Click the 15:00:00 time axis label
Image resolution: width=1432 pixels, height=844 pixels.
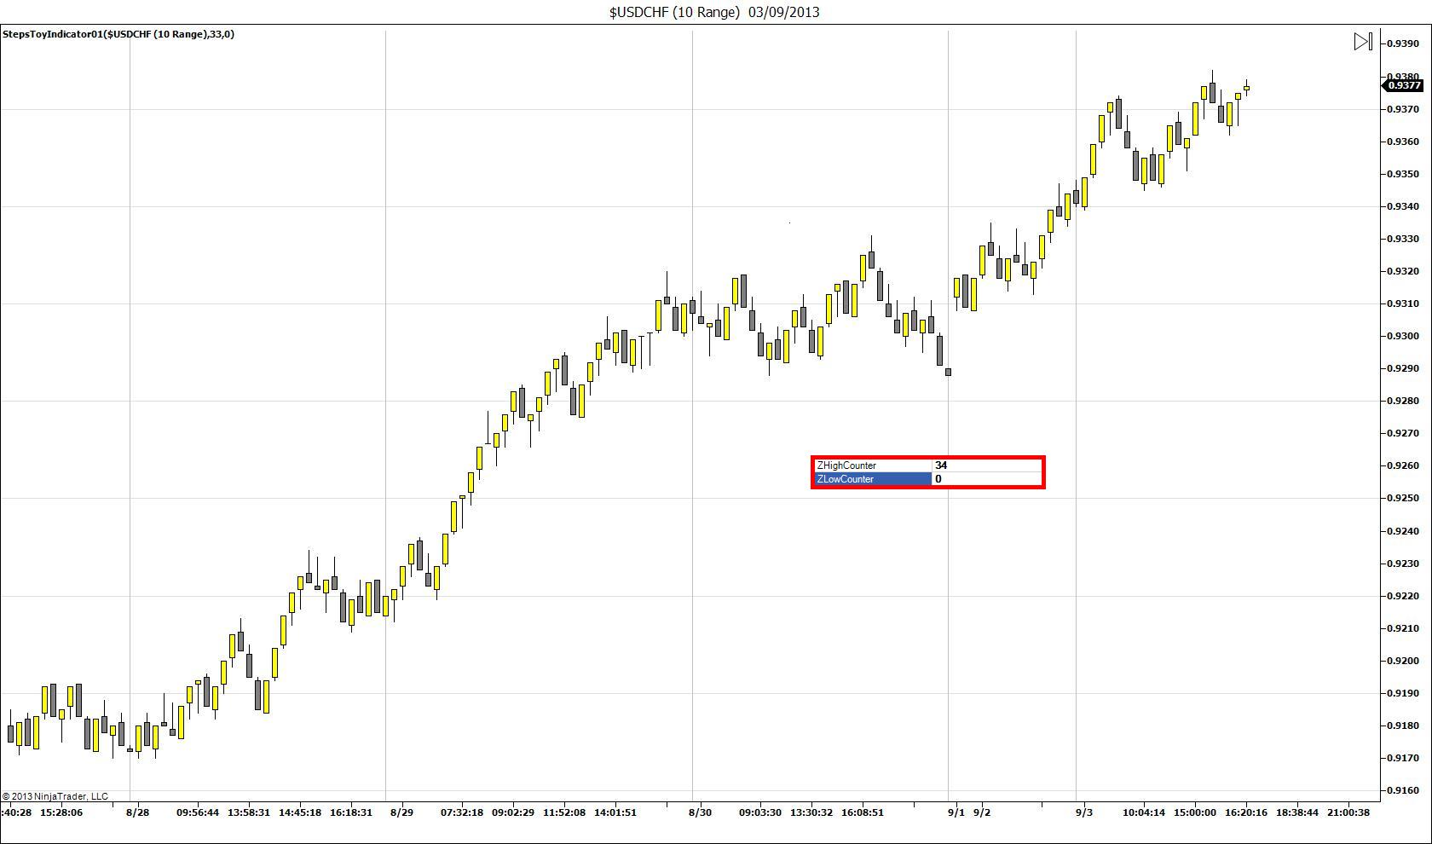point(1195,812)
